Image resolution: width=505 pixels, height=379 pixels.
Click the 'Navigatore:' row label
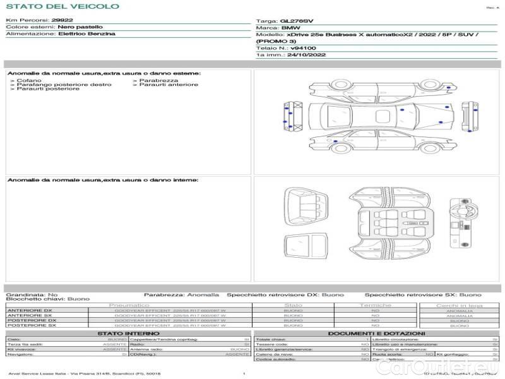click(20, 354)
